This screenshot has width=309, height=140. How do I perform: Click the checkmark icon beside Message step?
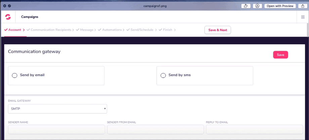click(x=78, y=30)
